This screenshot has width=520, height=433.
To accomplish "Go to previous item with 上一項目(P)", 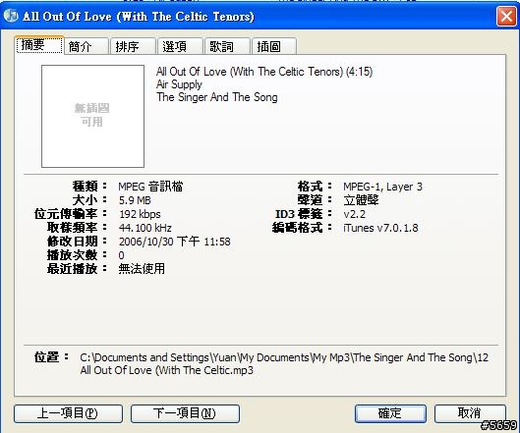I will (68, 413).
